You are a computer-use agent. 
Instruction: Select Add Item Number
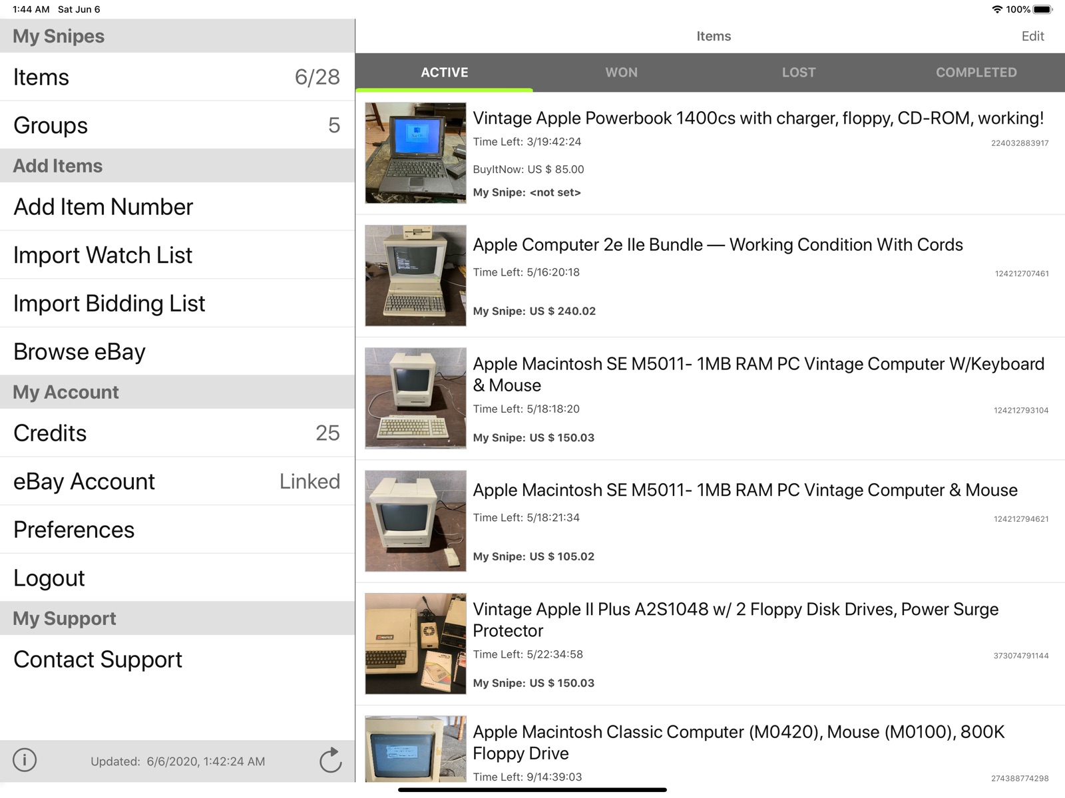click(x=177, y=207)
